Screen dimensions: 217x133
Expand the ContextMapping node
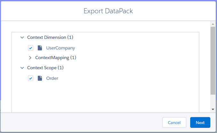click(30, 58)
